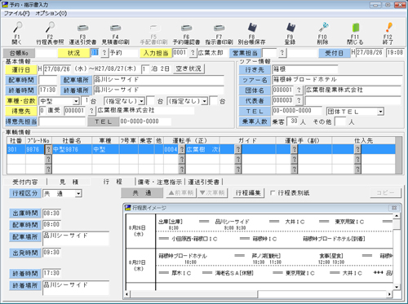This screenshot has width=408, height=304.
Task: Click the ? lookup beside 入力担当 code 0001
Action: pos(193,53)
